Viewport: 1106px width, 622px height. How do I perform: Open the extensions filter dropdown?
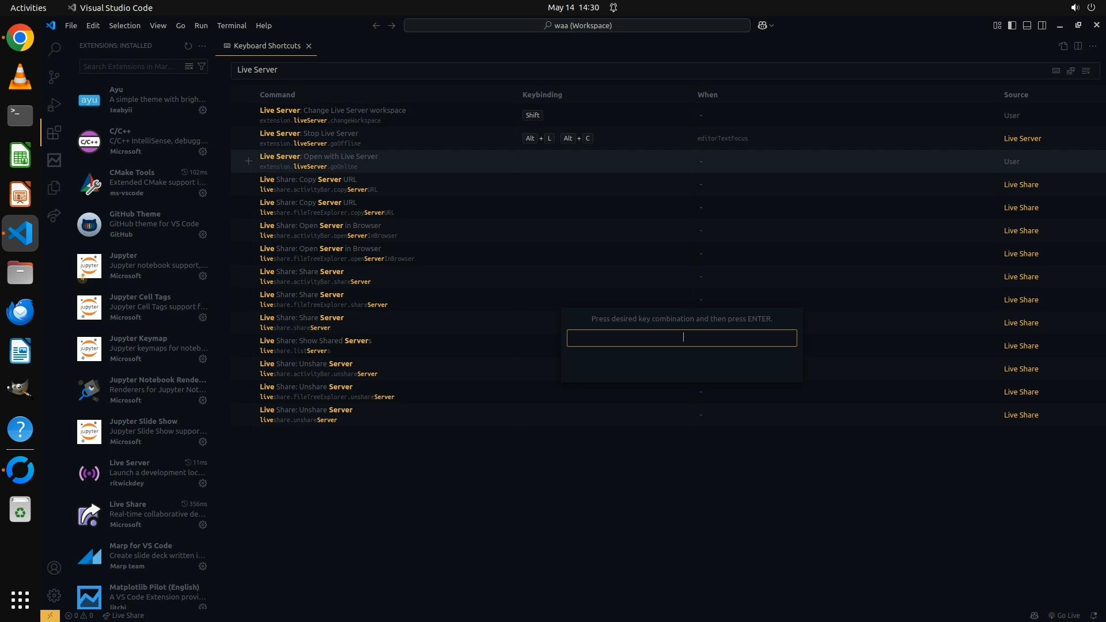202,66
